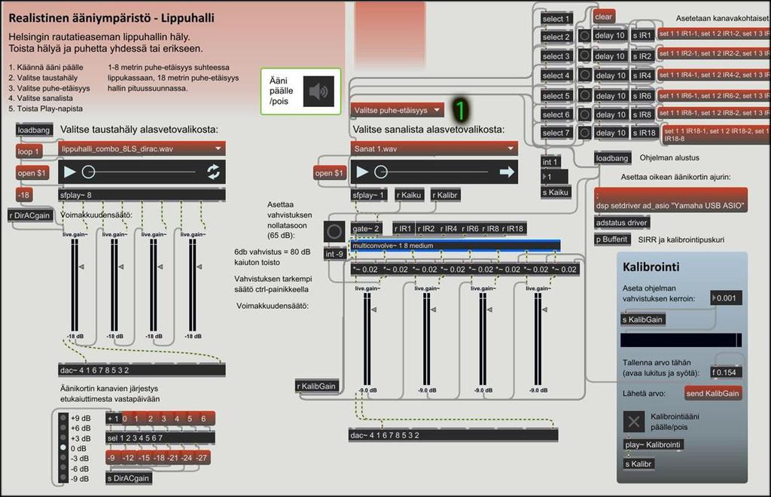Click the green number 1 display
This screenshot has height=497, width=771.
pyautogui.click(x=460, y=110)
